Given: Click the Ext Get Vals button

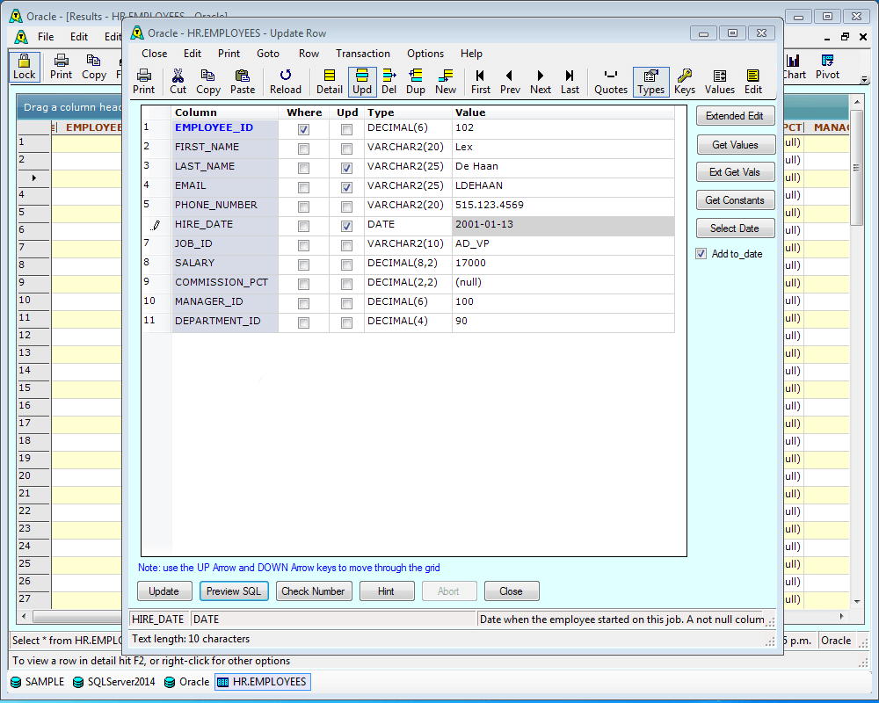Looking at the screenshot, I should coord(735,172).
